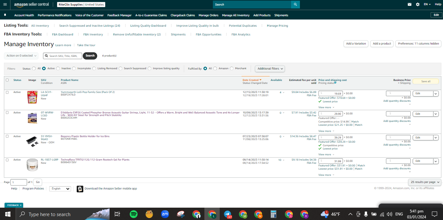The width and height of the screenshot is (443, 220).
Task: Click the Amazon Seller Central logo
Action: (x=32, y=5)
